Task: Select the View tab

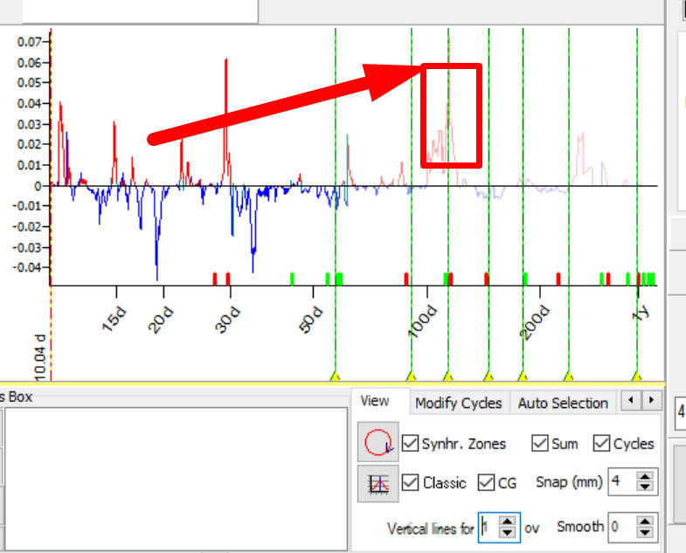Action: pos(375,401)
